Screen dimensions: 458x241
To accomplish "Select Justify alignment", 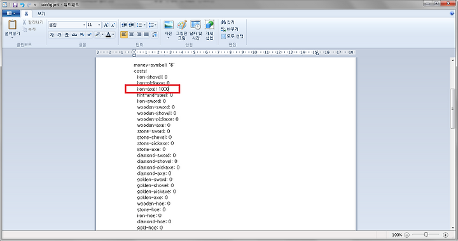I will [x=146, y=35].
